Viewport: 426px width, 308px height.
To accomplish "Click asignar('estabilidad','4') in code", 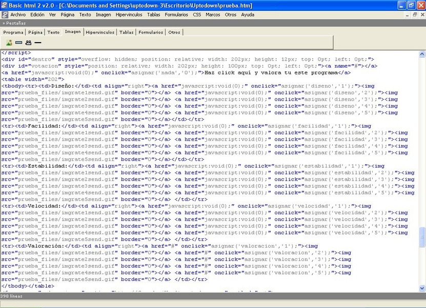I will click(348, 186).
